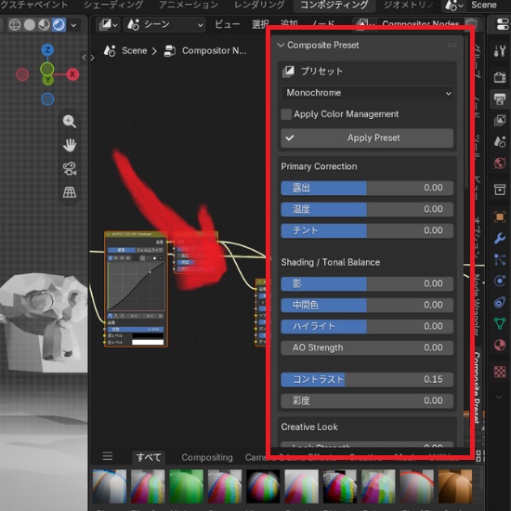Switch to the レンダリング workspace tab
Image resolution: width=511 pixels, height=511 pixels.
(x=259, y=5)
